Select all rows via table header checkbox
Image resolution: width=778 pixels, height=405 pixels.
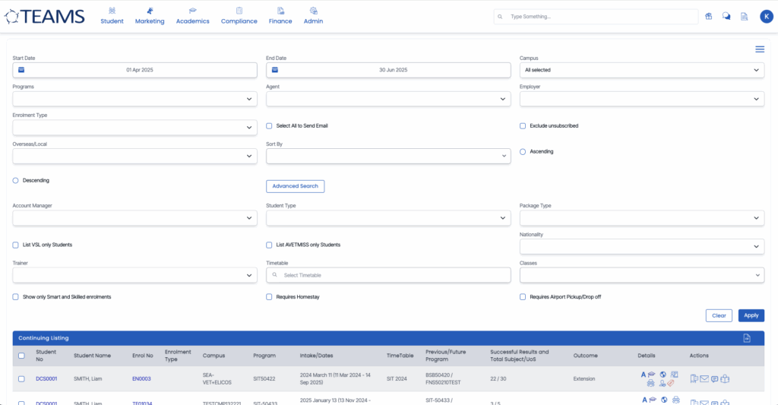click(x=21, y=356)
